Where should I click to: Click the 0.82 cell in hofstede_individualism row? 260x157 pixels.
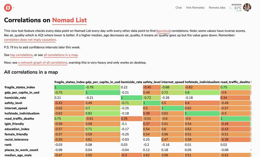click(103, 113)
